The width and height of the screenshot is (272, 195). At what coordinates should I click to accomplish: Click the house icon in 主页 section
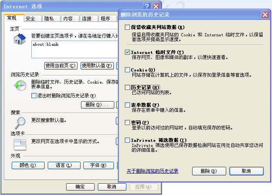pyautogui.click(x=20, y=39)
